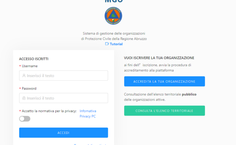
Task: Click the lock icon in Password field
Action: (x=24, y=98)
